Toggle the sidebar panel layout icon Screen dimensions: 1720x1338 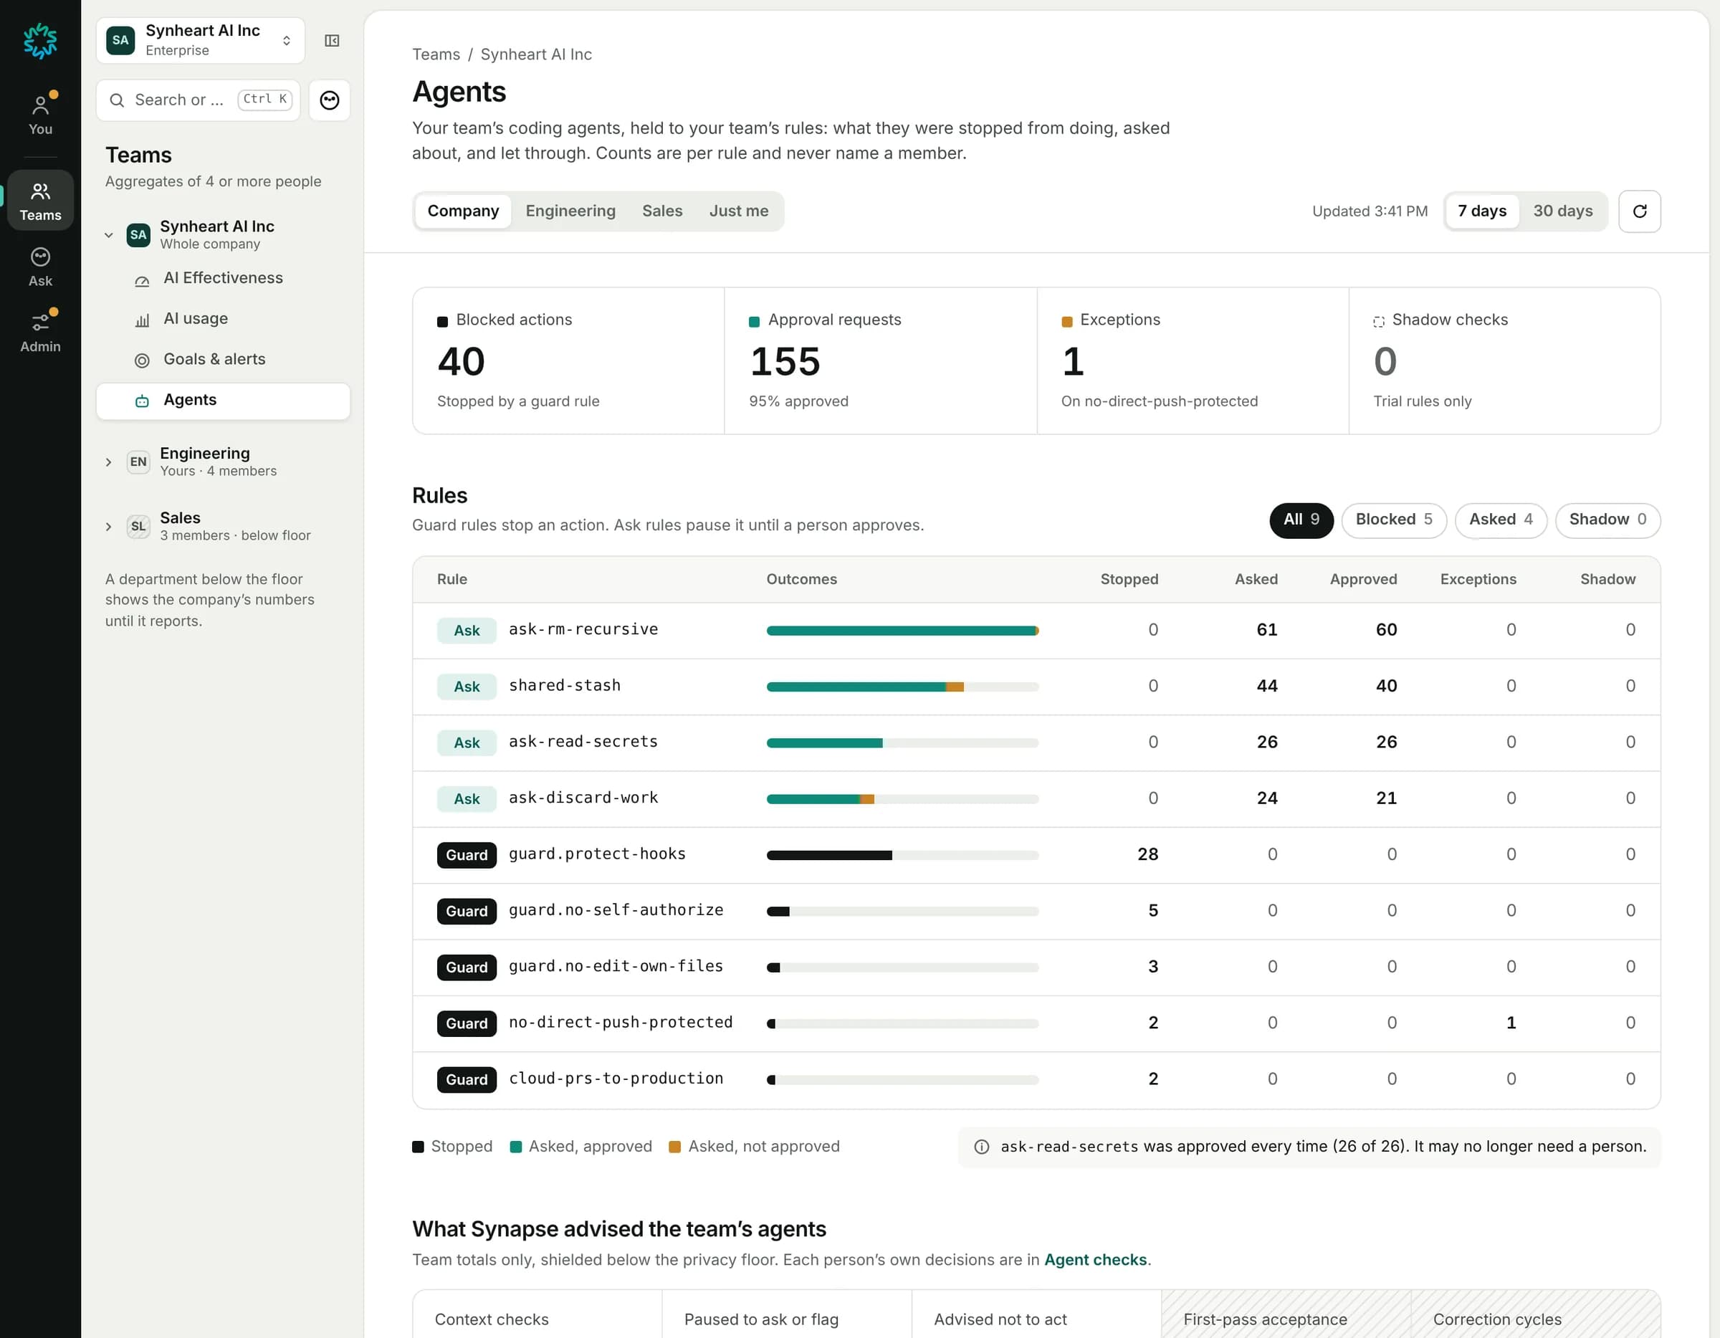click(332, 41)
